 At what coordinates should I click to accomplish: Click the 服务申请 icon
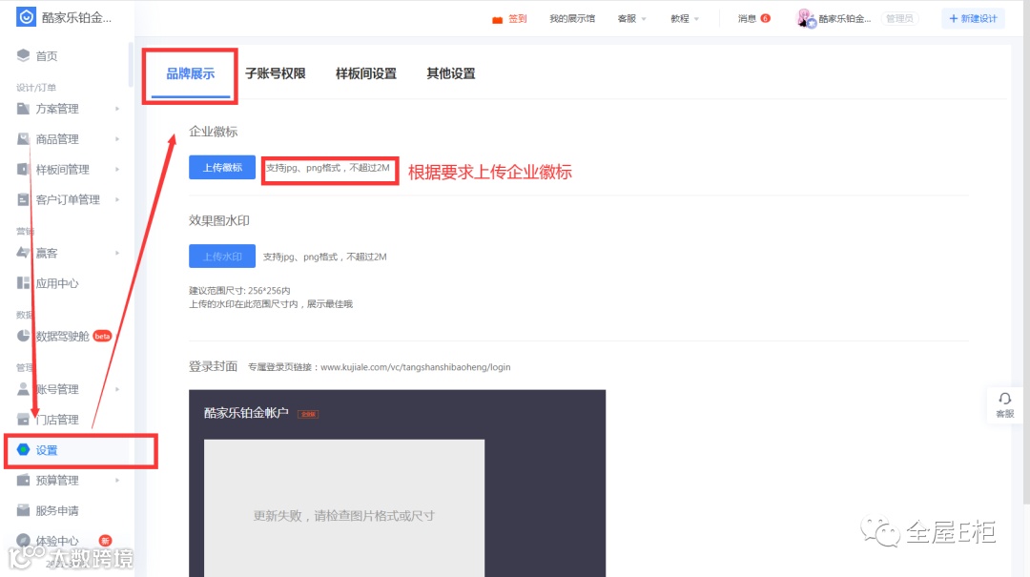click(24, 510)
